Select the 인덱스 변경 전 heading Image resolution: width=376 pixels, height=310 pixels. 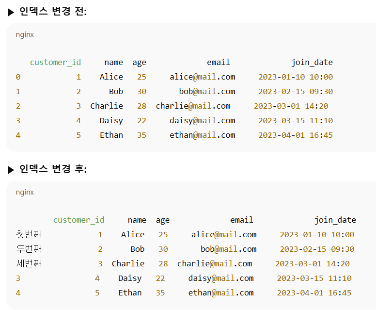point(53,11)
